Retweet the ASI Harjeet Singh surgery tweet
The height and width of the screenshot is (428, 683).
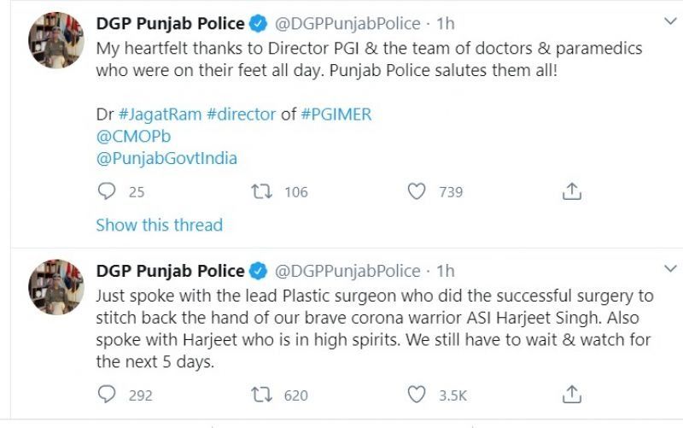259,395
